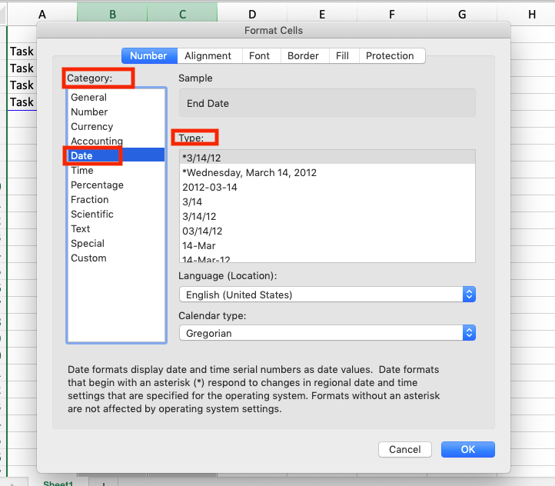Cancel the Format Cells dialog
The width and height of the screenshot is (555, 486).
404,449
